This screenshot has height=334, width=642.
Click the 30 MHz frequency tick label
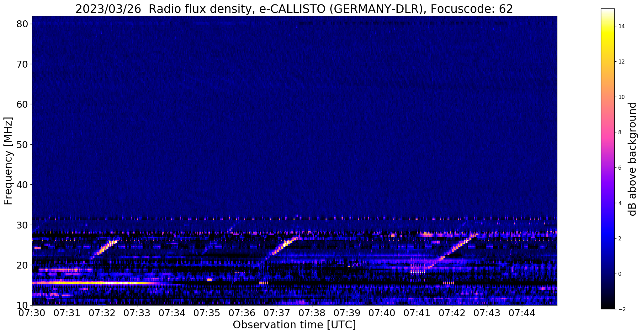click(x=23, y=225)
